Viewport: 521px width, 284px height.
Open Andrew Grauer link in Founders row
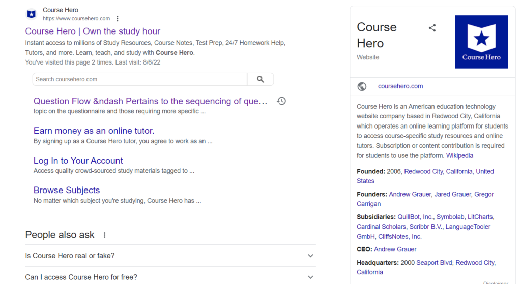410,194
